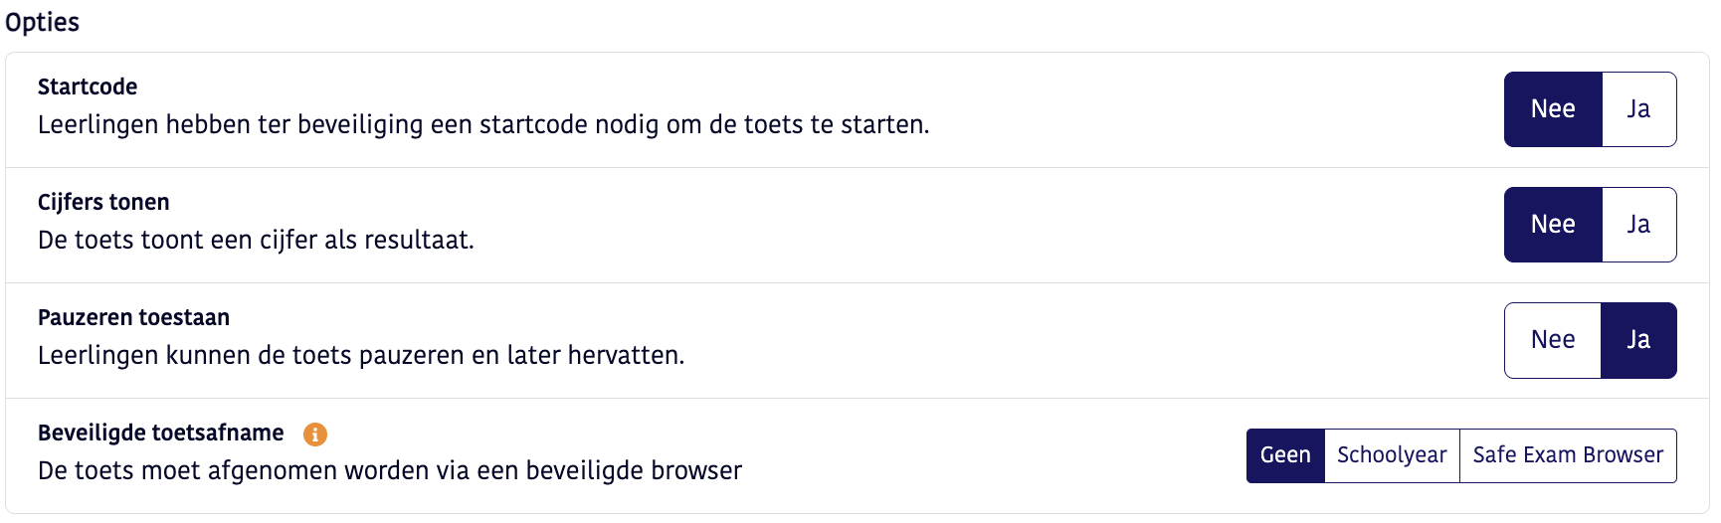Turn on Cijfers tonen with Ja
Viewport: 1721px width, 523px height.
pyautogui.click(x=1638, y=225)
